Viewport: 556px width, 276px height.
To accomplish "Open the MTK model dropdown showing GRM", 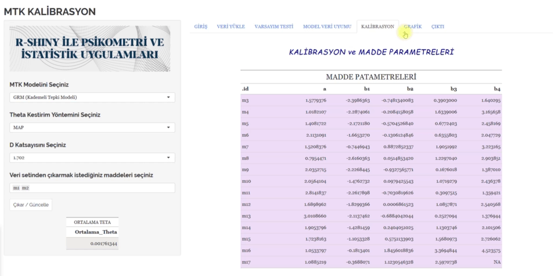I will click(92, 97).
